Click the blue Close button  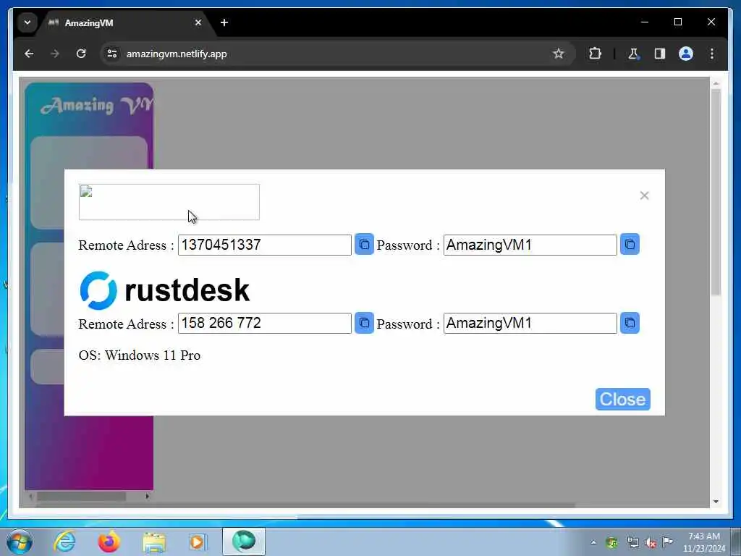point(622,399)
